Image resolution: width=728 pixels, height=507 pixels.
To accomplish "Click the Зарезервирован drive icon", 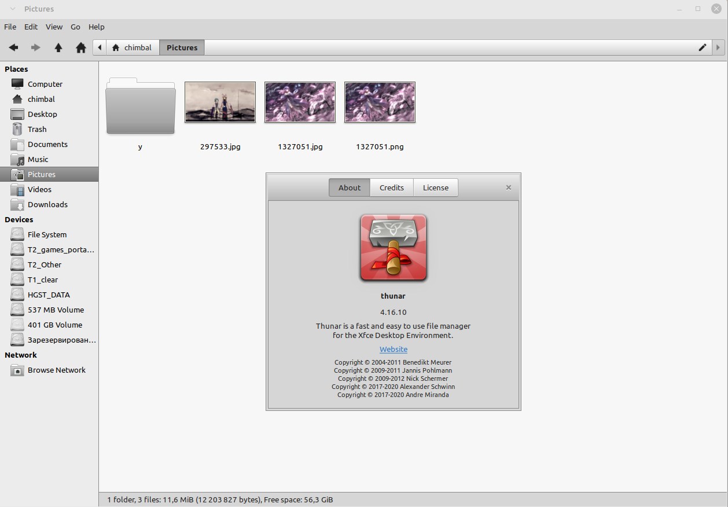I will (x=17, y=340).
